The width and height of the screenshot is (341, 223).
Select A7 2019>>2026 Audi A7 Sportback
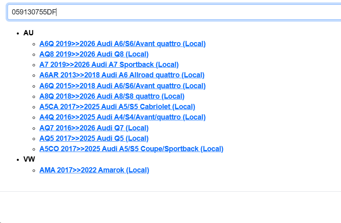(x=109, y=65)
